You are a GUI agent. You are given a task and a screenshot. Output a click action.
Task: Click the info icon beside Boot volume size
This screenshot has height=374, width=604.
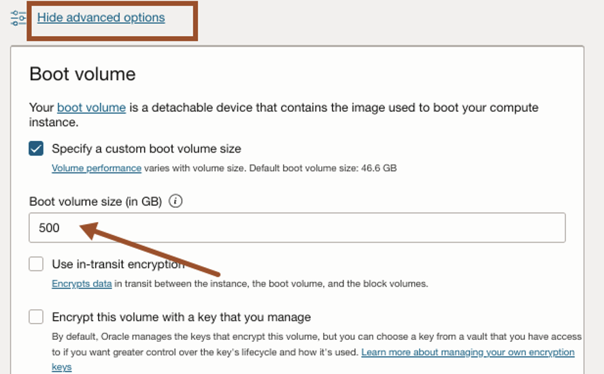pos(175,201)
